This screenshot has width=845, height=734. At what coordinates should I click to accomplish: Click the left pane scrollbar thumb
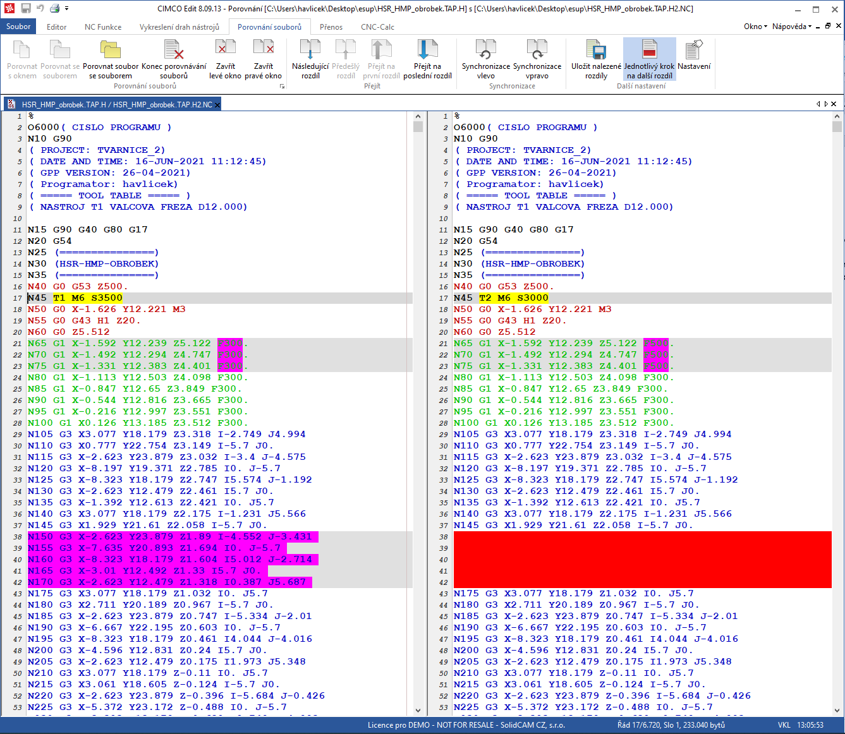418,126
